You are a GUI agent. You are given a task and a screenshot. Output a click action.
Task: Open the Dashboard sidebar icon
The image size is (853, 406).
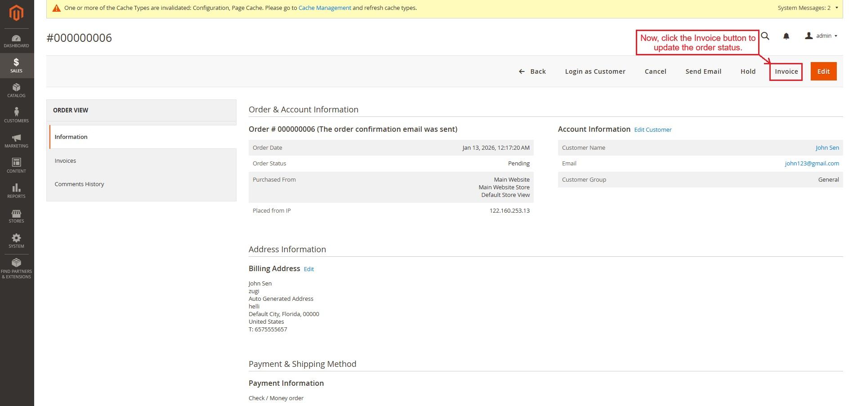[x=16, y=41]
